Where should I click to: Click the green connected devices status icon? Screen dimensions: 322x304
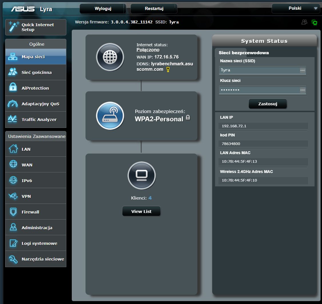coord(314,22)
